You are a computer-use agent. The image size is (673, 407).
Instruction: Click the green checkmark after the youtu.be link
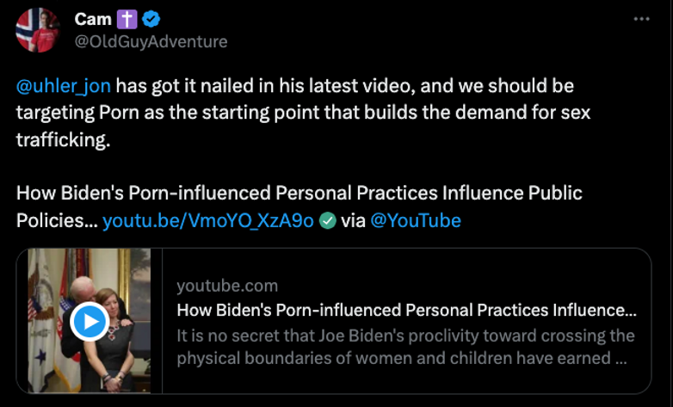click(x=327, y=220)
